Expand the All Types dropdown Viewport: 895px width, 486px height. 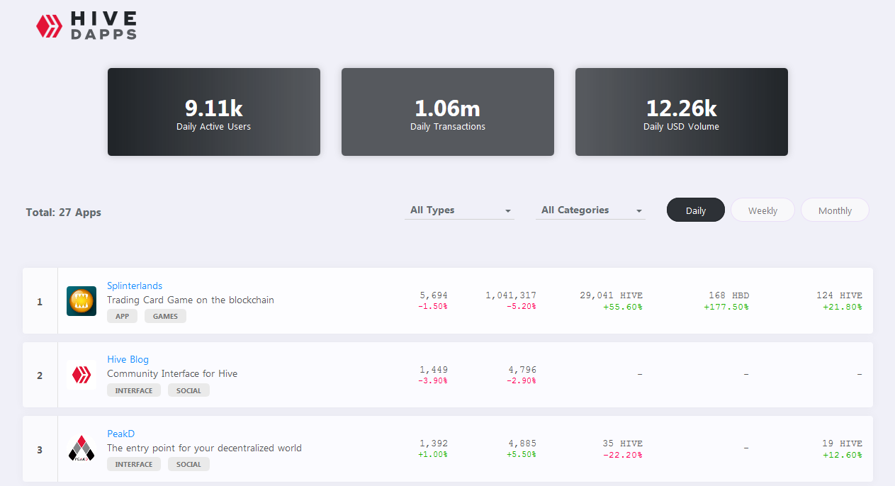click(459, 210)
